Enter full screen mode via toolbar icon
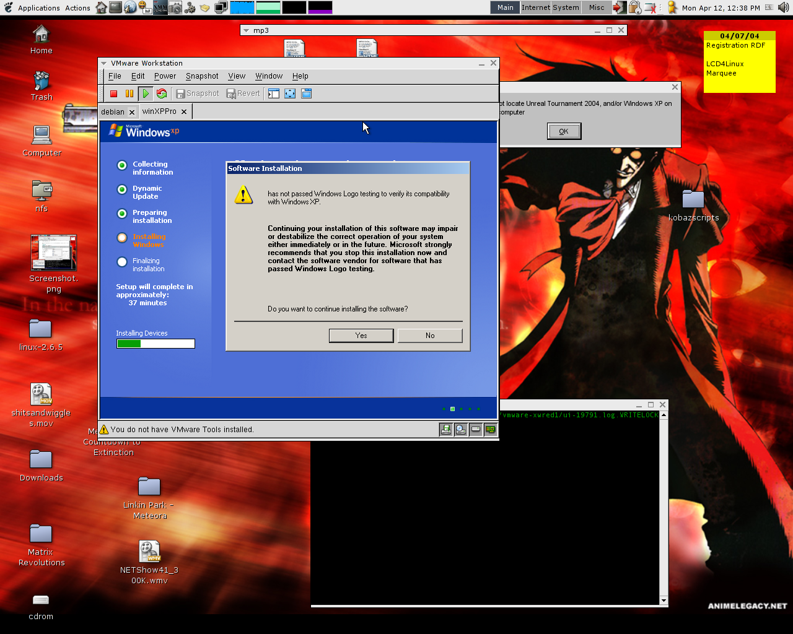 [x=290, y=93]
